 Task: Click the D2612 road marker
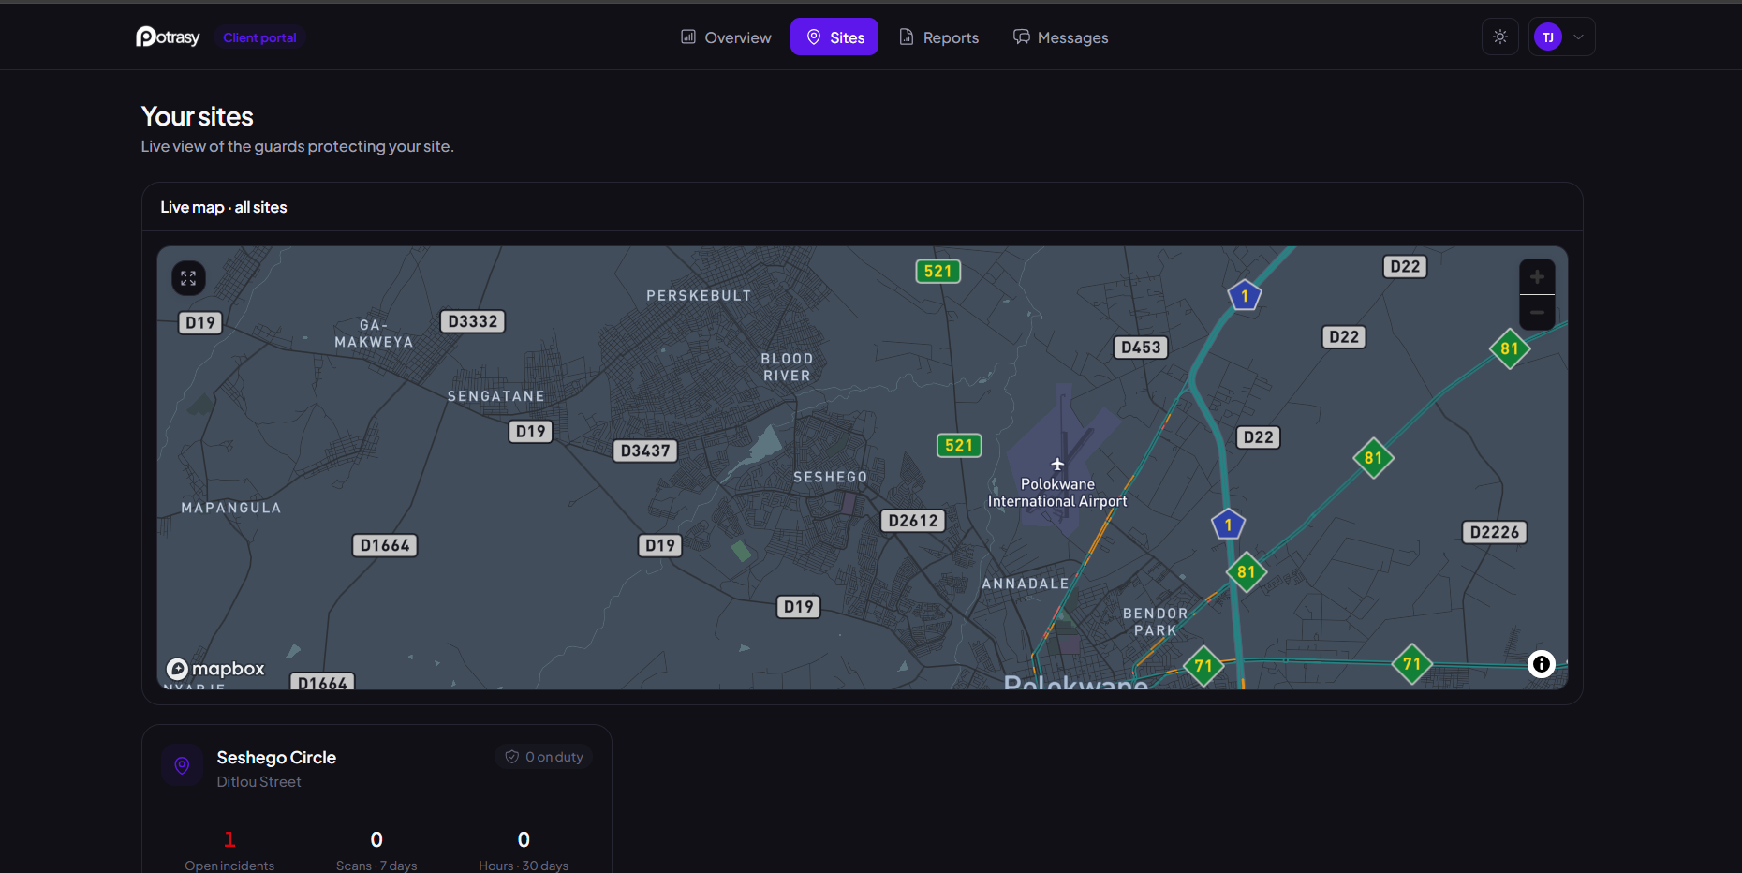(x=913, y=521)
